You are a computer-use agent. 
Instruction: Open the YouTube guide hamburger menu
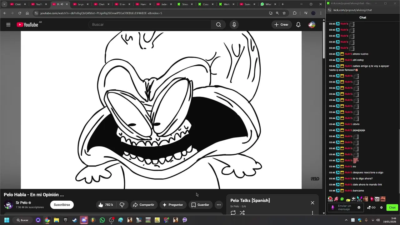(8, 25)
